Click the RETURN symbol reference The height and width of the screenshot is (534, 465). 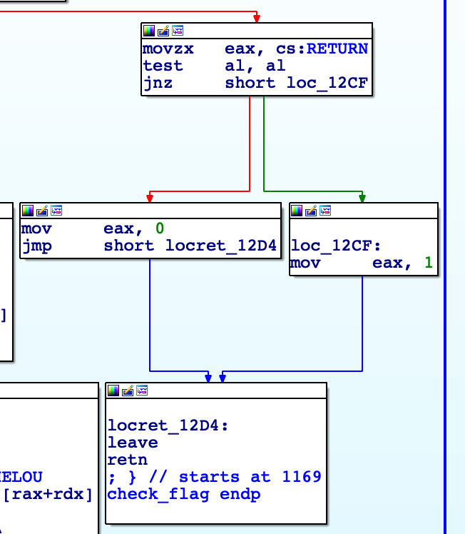(x=337, y=49)
